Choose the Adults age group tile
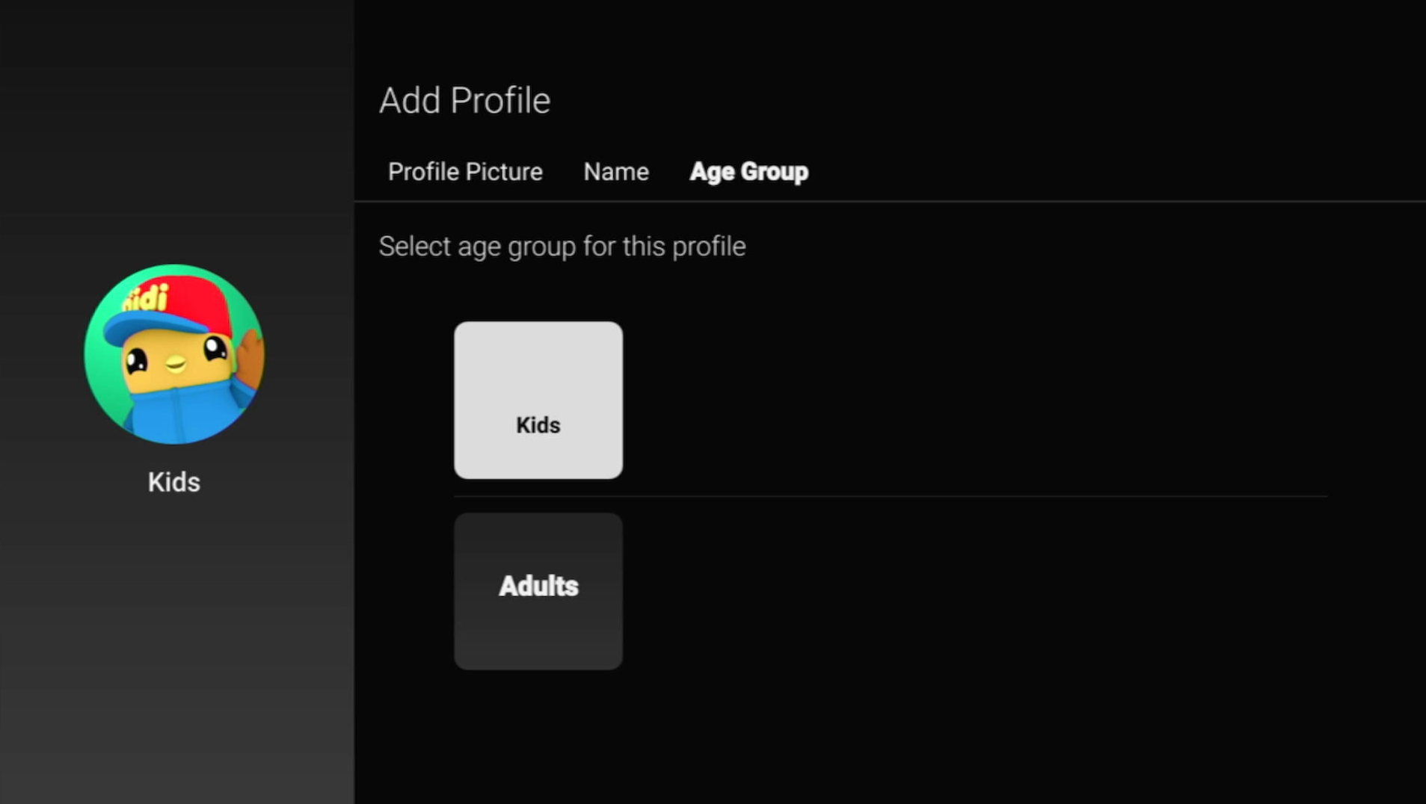This screenshot has height=804, width=1426. point(538,591)
